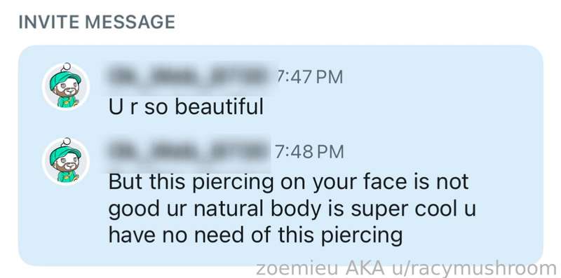Click the INVITE MESSAGE heading
The height and width of the screenshot is (278, 561).
pyautogui.click(x=97, y=22)
